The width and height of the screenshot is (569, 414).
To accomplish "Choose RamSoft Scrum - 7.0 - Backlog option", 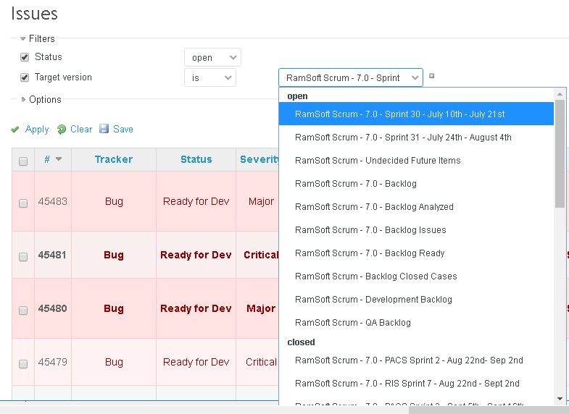I will tap(416, 184).
